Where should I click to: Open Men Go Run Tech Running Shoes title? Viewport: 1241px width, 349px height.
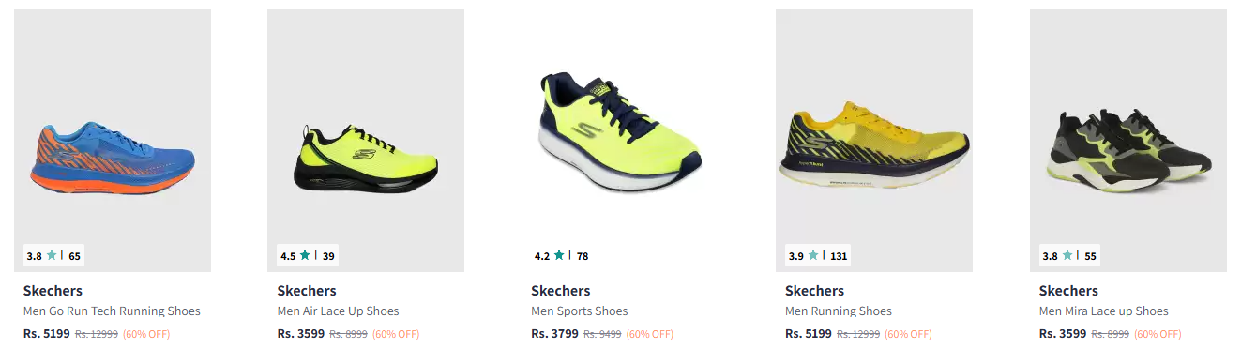coord(112,311)
